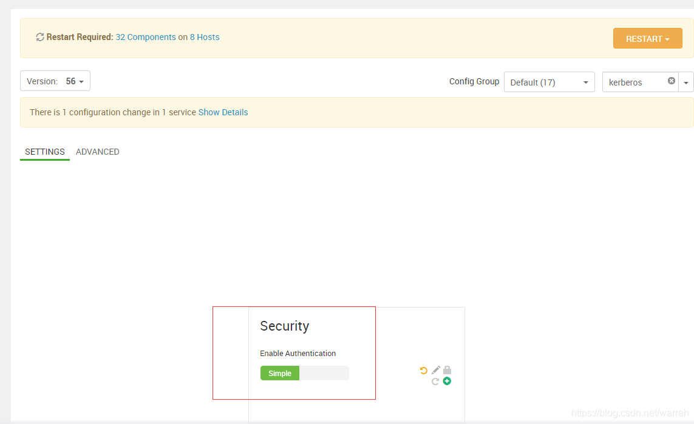
Task: Open the 8 Hosts link
Action: pyautogui.click(x=205, y=37)
